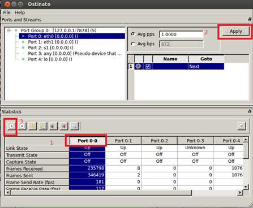Click the 181 Frame Send Rate cell
The height and width of the screenshot is (208, 253).
[87, 182]
